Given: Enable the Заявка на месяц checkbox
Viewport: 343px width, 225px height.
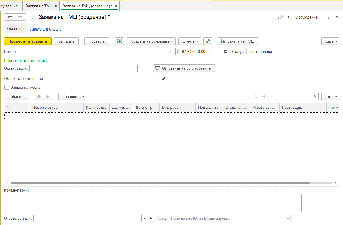Looking at the screenshot, I should (6, 87).
